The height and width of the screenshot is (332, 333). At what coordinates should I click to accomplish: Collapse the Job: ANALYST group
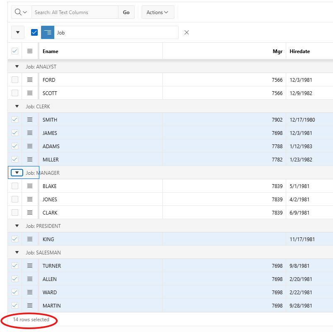tap(17, 66)
